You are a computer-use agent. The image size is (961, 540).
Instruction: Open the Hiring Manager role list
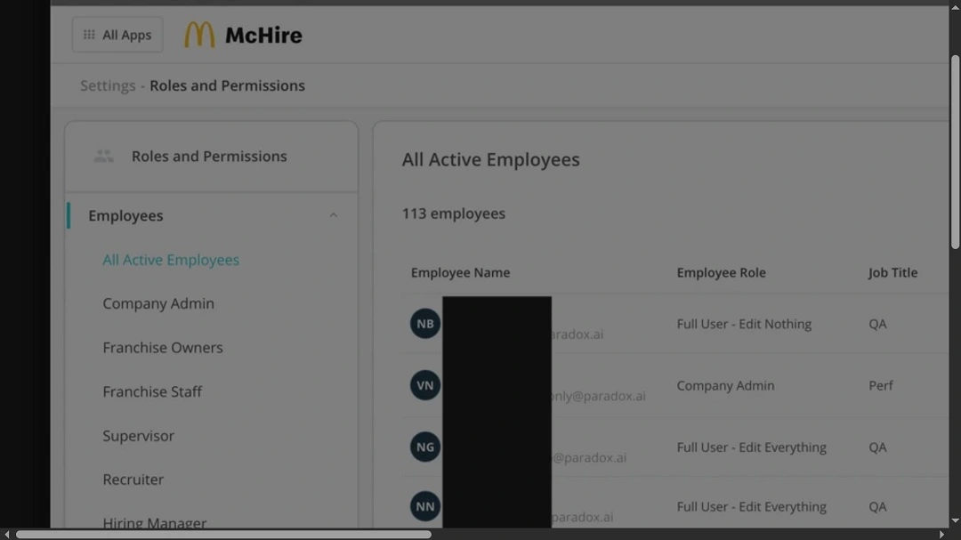[x=155, y=523]
